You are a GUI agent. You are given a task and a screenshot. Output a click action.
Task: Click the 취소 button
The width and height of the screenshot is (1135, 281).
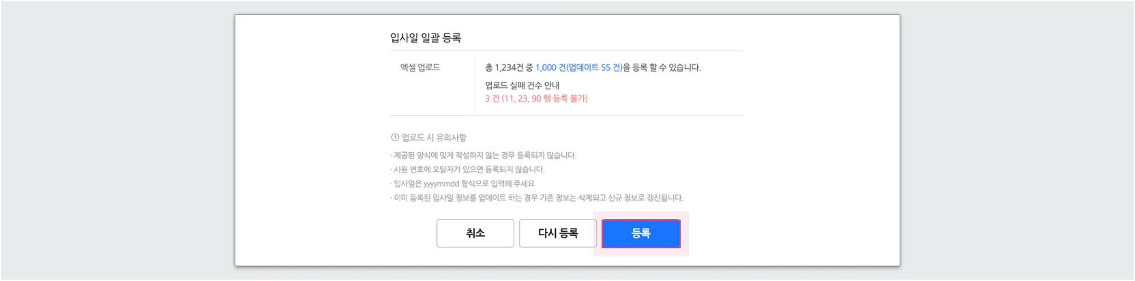[475, 233]
